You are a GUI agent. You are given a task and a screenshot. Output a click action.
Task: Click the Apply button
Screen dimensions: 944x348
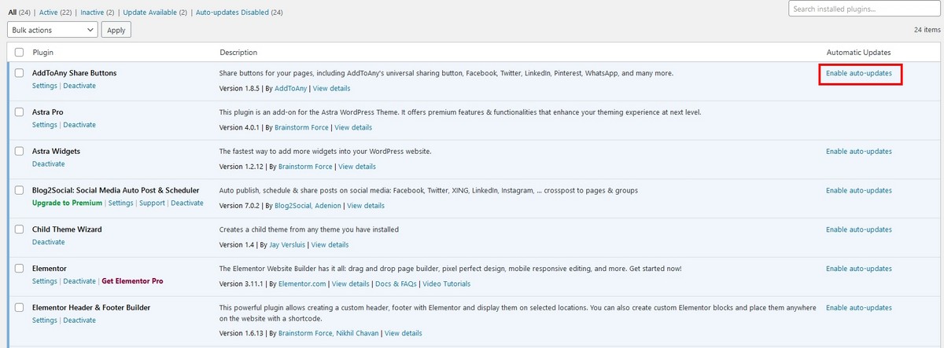pos(116,30)
